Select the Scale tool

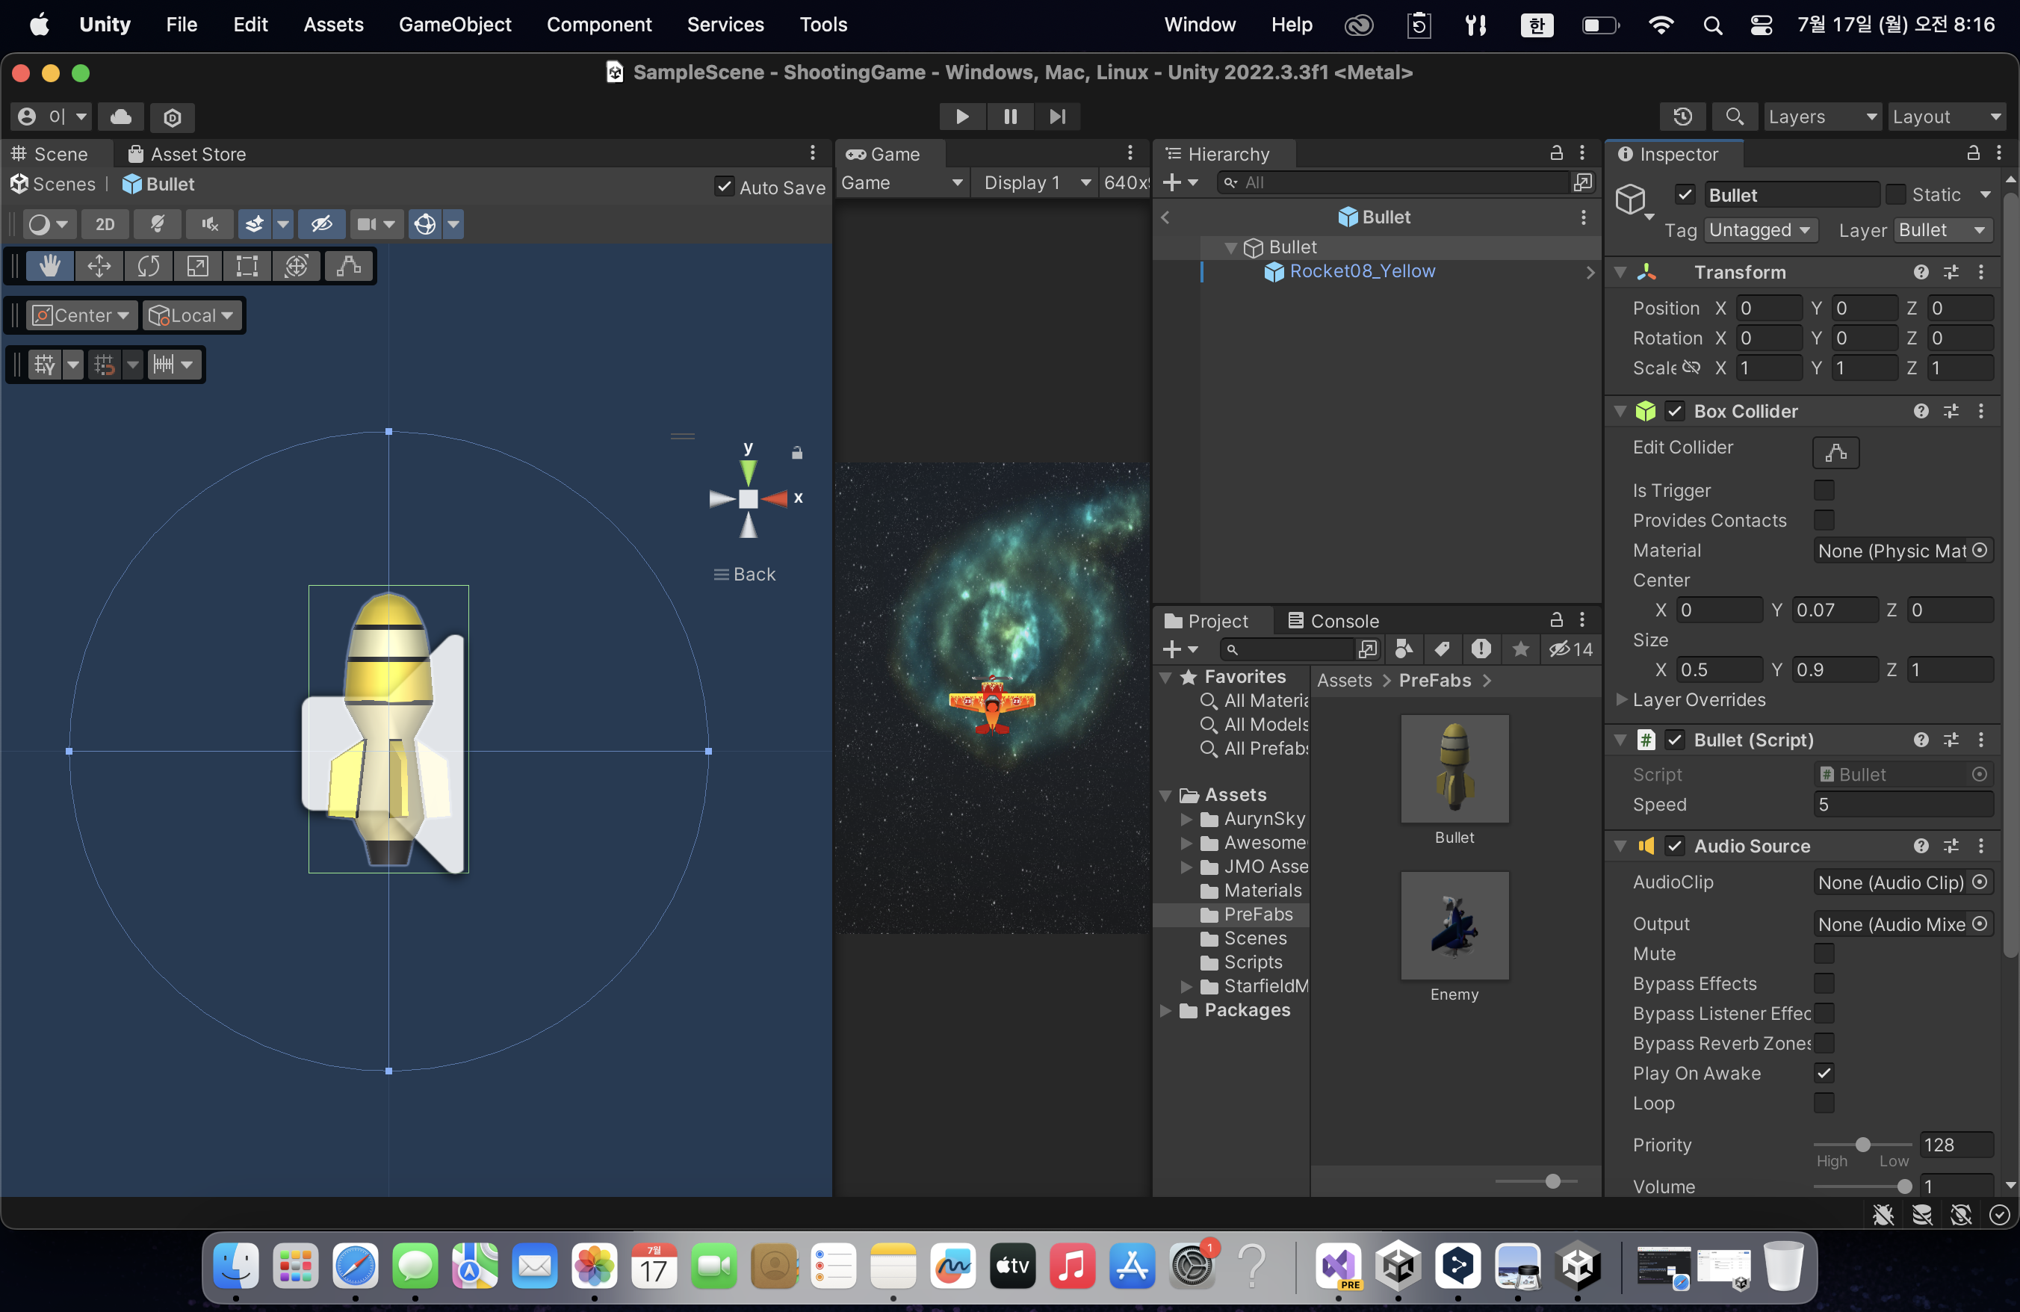tap(198, 267)
